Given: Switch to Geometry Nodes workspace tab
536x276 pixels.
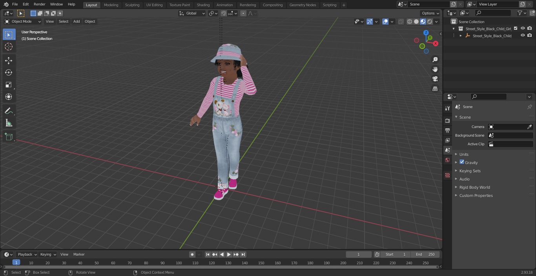Looking at the screenshot, I should point(303,5).
